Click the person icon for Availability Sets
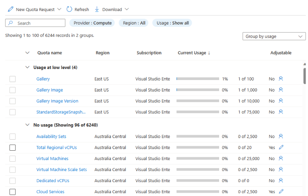The image size is (308, 196). (281, 136)
